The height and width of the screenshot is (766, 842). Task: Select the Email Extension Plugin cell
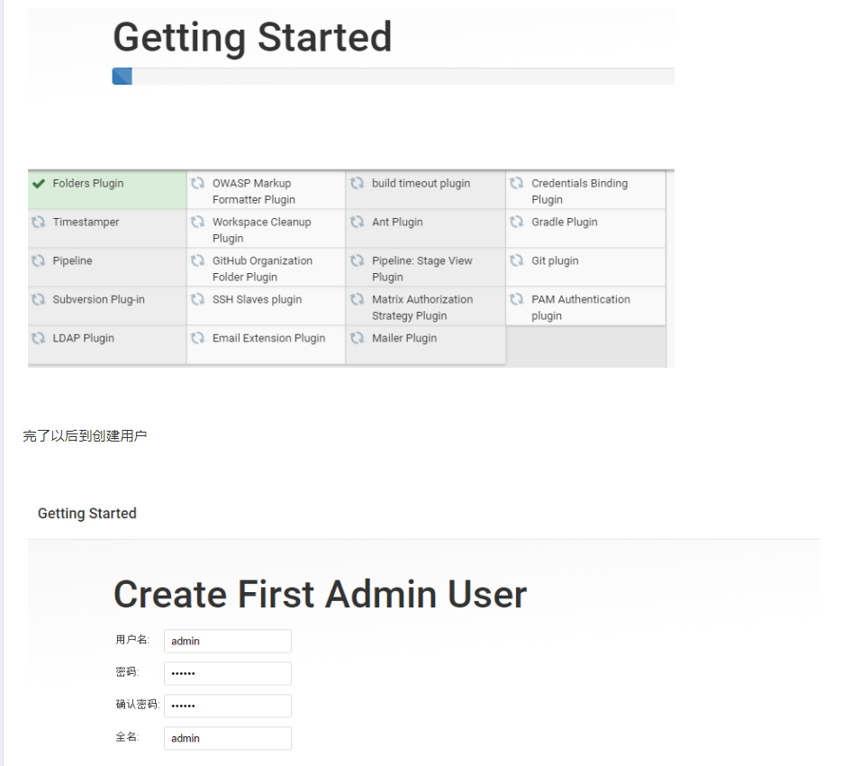268,339
